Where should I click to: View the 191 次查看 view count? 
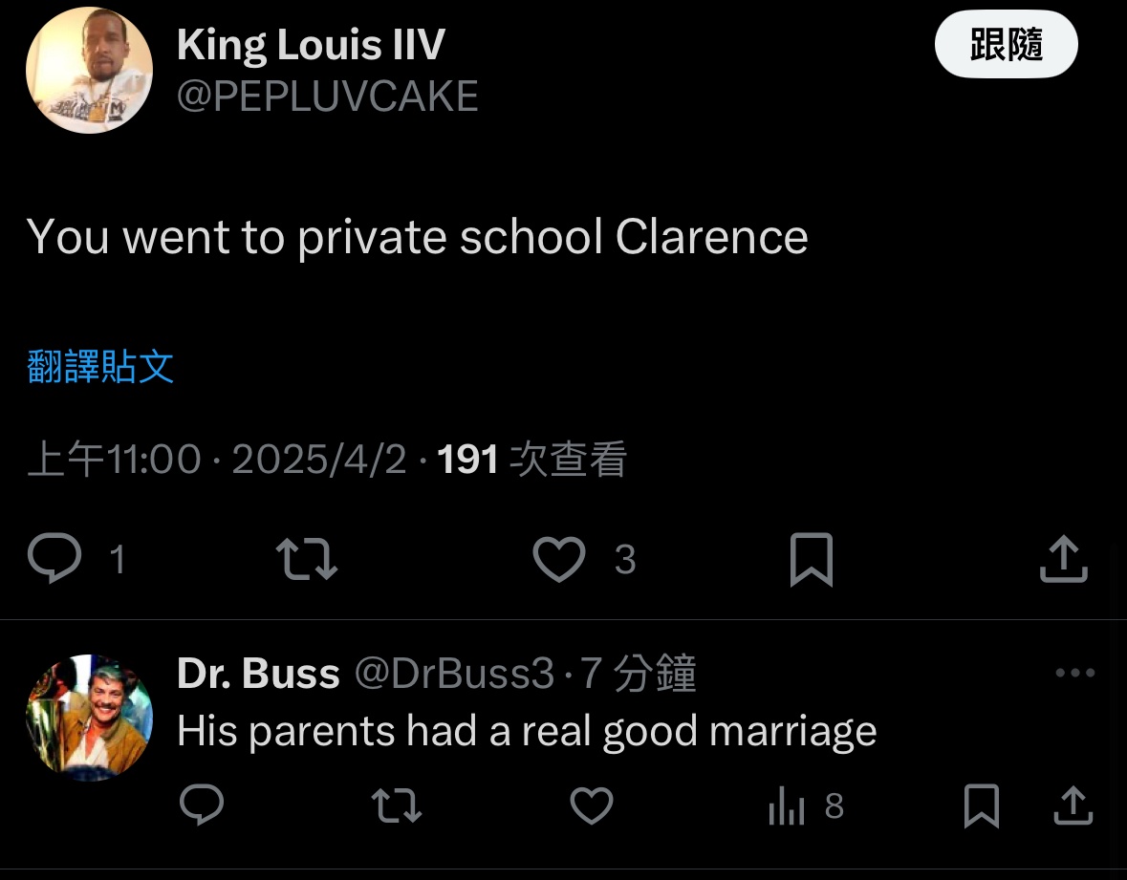click(531, 461)
